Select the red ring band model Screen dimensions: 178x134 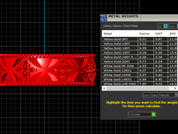tap(47, 70)
